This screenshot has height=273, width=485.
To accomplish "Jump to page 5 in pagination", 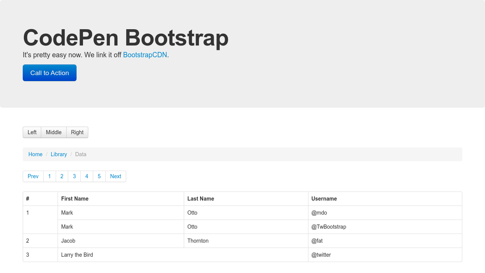I will pyautogui.click(x=99, y=176).
